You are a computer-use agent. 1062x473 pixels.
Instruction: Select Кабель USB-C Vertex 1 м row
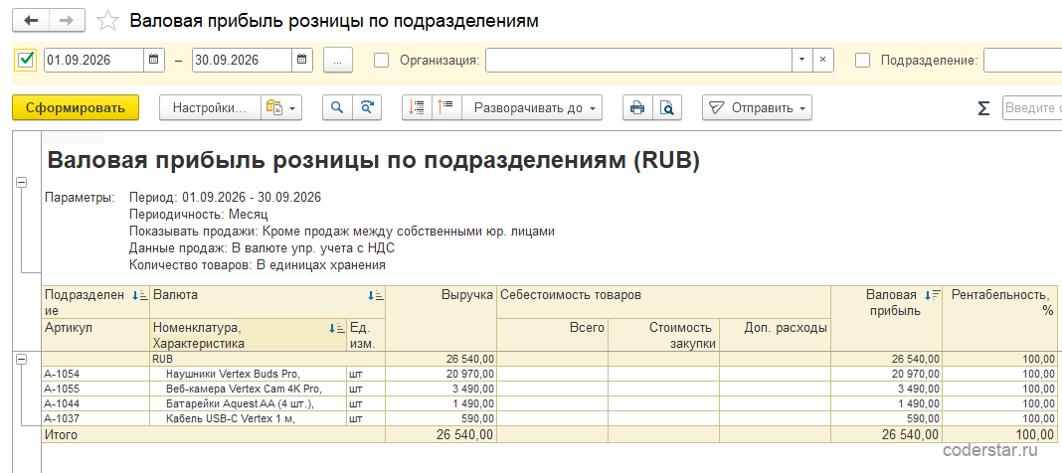tap(249, 419)
